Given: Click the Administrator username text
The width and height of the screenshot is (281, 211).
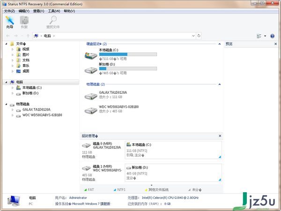Looking at the screenshot, I should (78, 198).
